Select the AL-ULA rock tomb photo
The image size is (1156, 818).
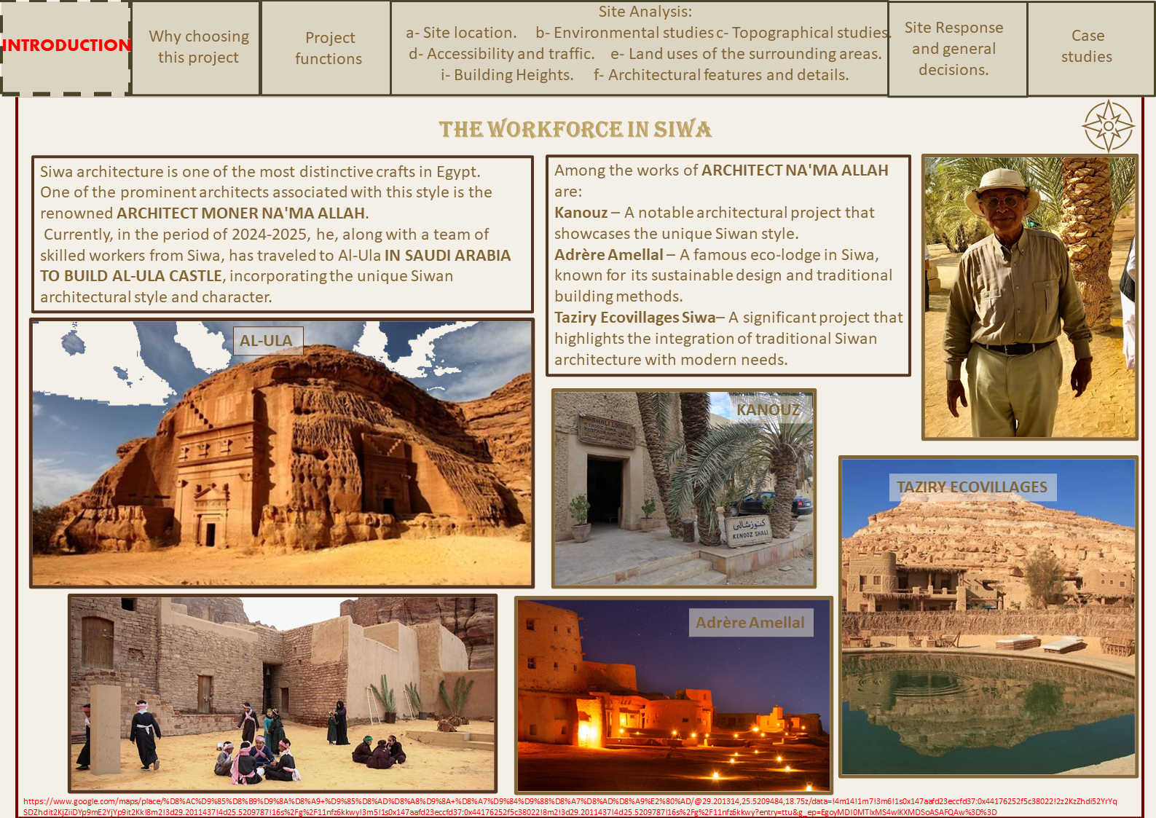coord(282,453)
